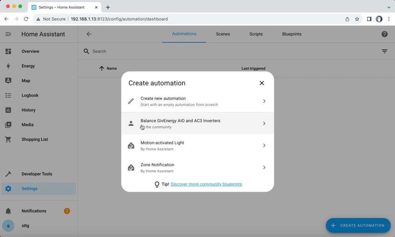Image resolution: width=395 pixels, height=237 pixels.
Task: Open a new browser tab
Action: 108,7
